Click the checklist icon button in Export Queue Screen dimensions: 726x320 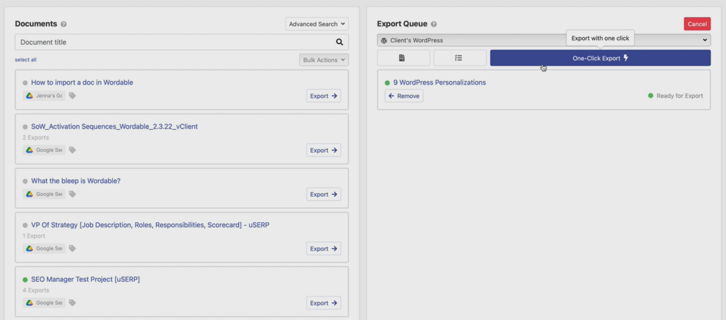pos(459,58)
